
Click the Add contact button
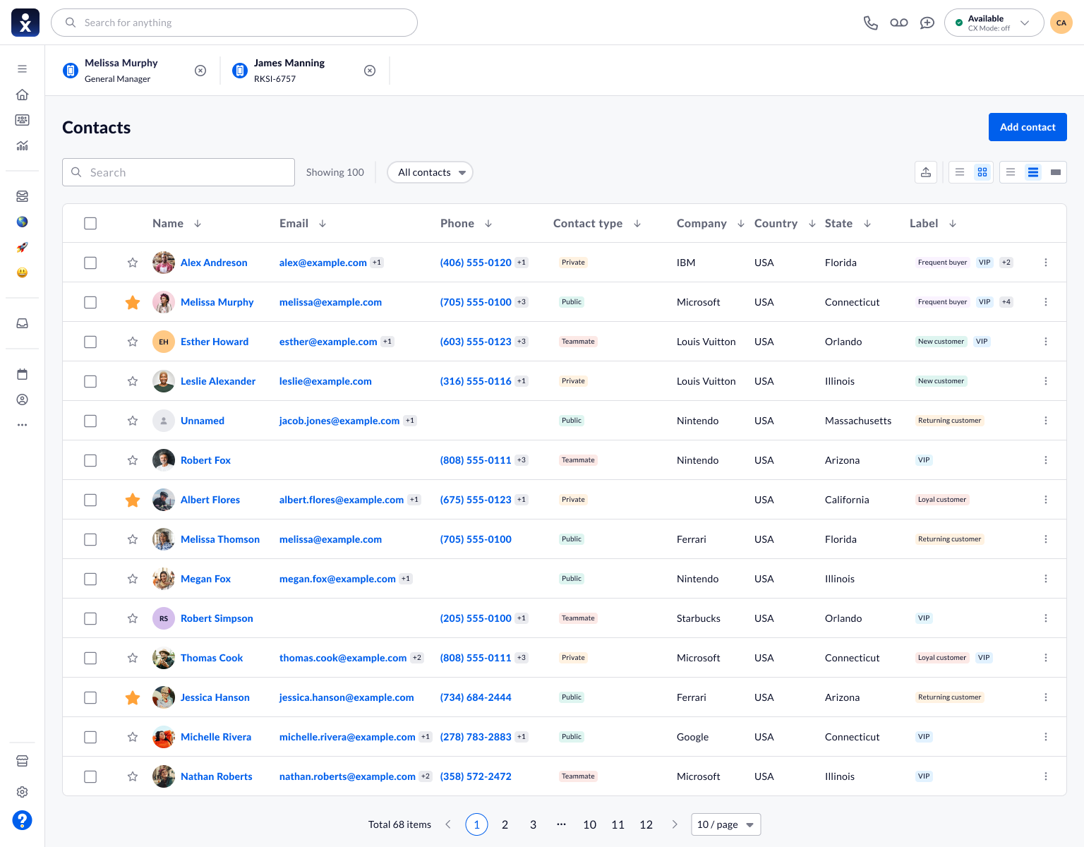[x=1028, y=127]
